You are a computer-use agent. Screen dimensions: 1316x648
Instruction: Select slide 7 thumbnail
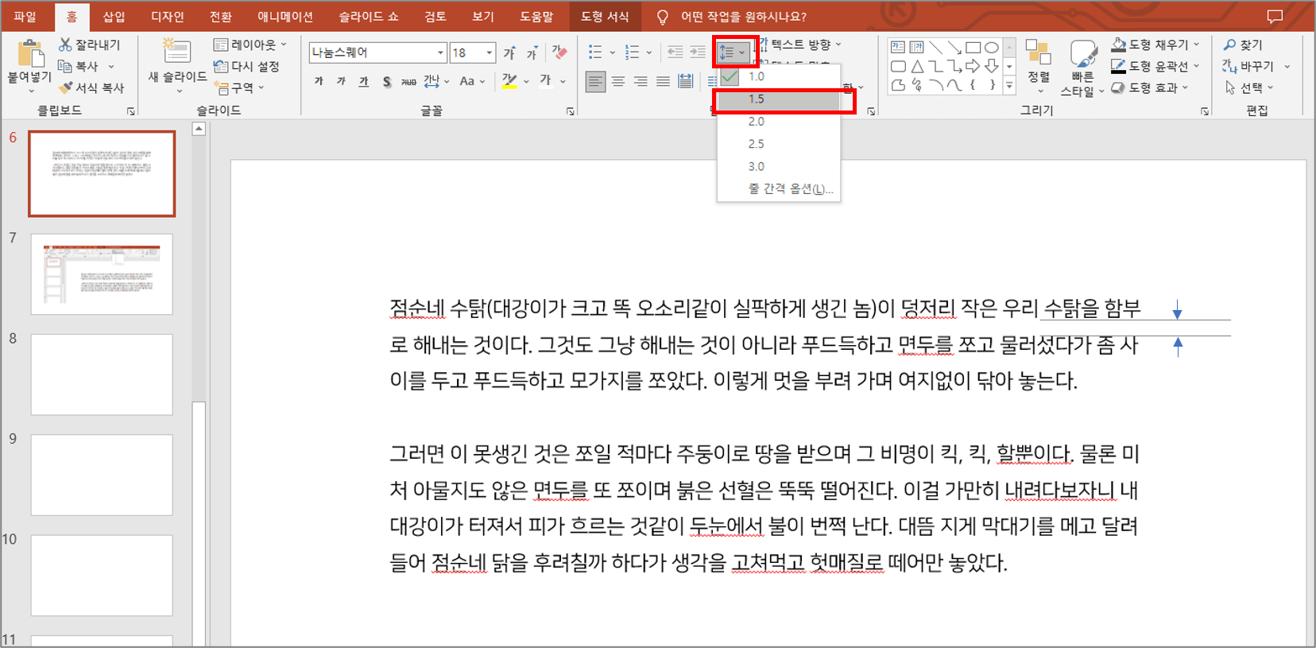click(102, 274)
